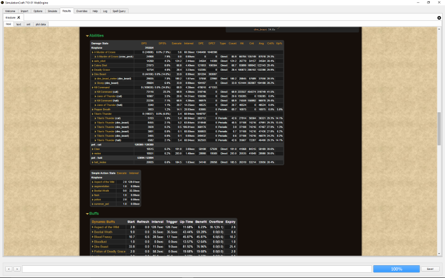Screen dimensions: 445x278
Task: Click the back navigation arrow button
Action: (x=9, y=269)
